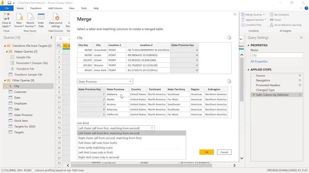Click the Transform File fx icon
Viewport: 309px width, 173px height.
(x=13, y=69)
